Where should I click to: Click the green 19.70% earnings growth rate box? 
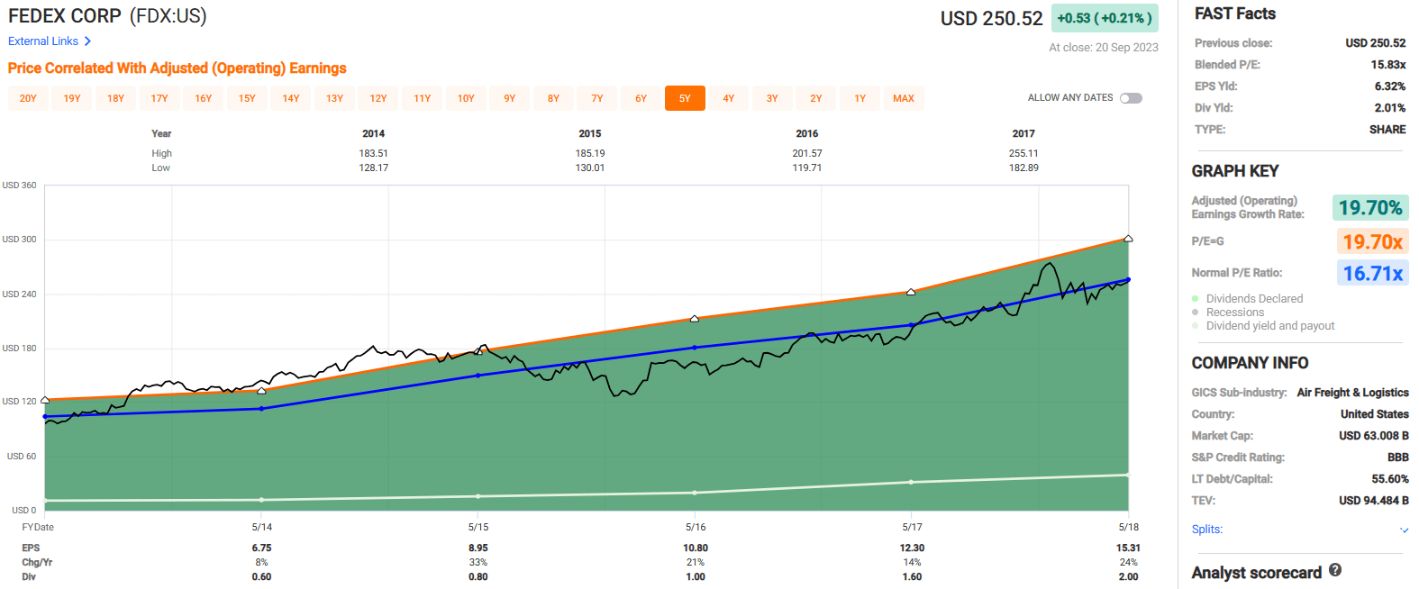(x=1370, y=208)
